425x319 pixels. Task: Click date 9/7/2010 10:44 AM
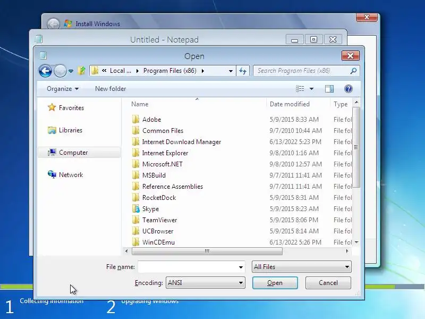tap(295, 131)
